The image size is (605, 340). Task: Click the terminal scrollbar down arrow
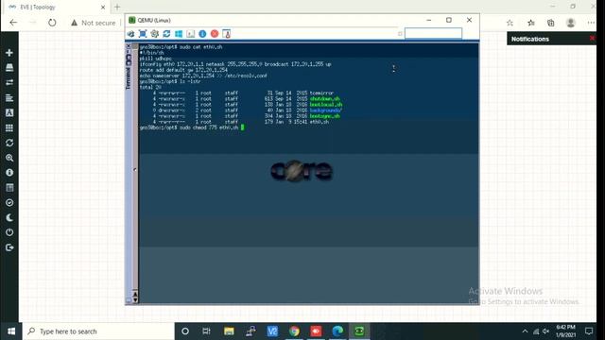(x=135, y=300)
